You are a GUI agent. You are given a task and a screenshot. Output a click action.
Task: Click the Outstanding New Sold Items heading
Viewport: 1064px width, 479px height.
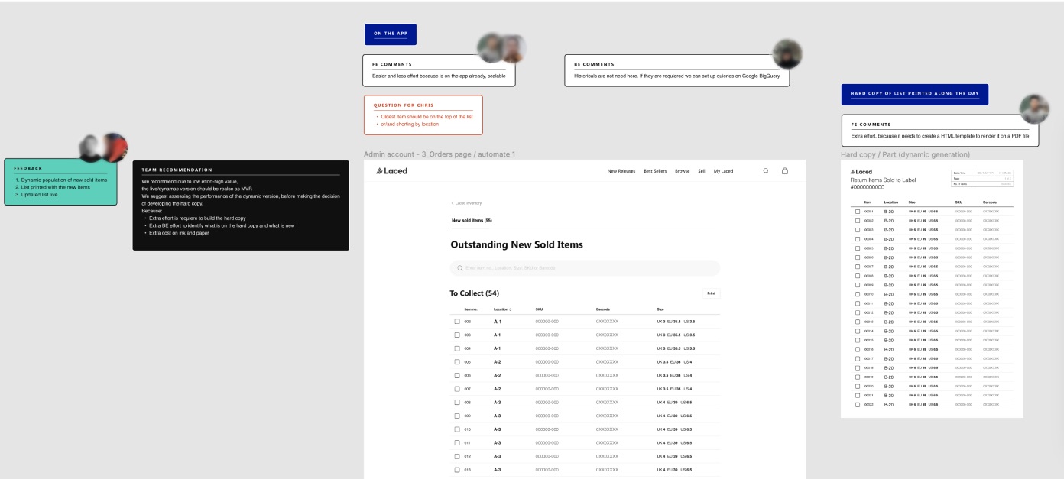click(x=517, y=244)
